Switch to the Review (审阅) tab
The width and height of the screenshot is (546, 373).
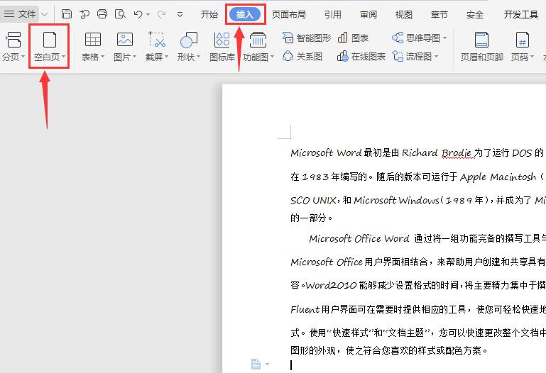pyautogui.click(x=368, y=14)
